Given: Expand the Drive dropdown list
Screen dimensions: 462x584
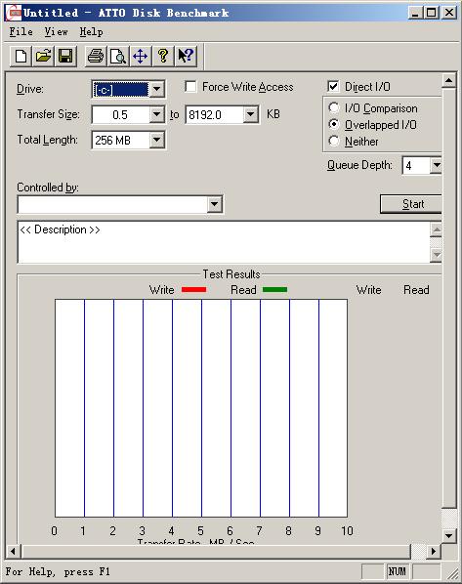Looking at the screenshot, I should [x=157, y=89].
